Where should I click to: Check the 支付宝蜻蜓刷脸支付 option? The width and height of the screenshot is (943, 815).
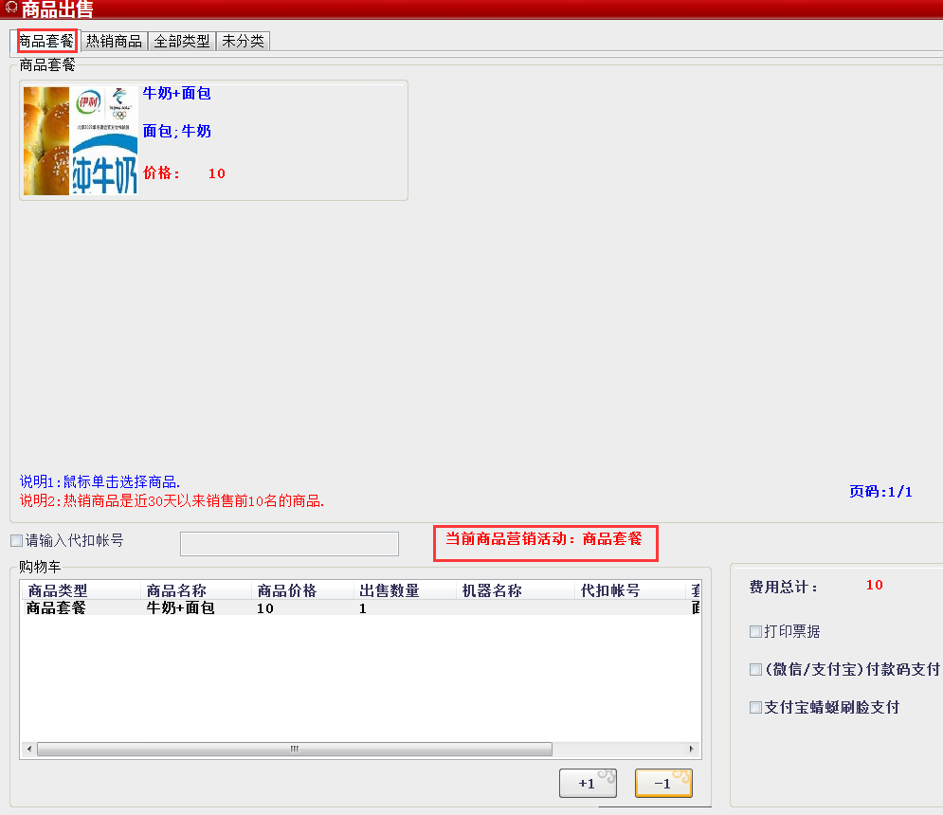755,707
